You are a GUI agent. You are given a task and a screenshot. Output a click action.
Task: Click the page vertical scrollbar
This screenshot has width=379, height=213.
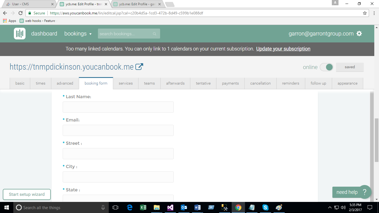[x=377, y=140]
